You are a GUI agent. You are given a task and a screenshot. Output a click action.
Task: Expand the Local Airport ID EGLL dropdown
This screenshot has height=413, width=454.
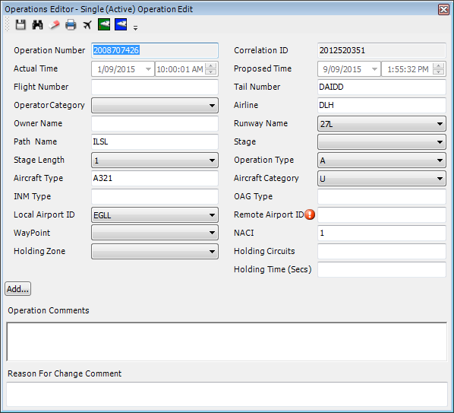pyautogui.click(x=155, y=215)
